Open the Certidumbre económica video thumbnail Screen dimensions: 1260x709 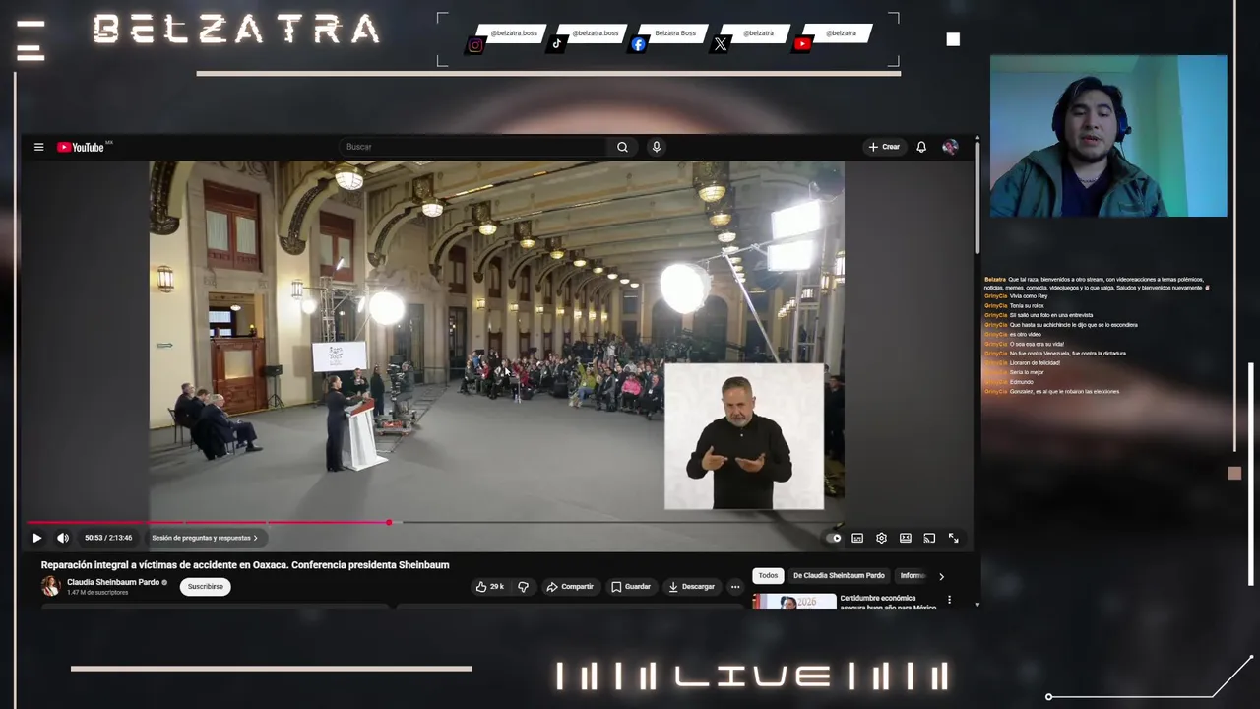point(794,601)
